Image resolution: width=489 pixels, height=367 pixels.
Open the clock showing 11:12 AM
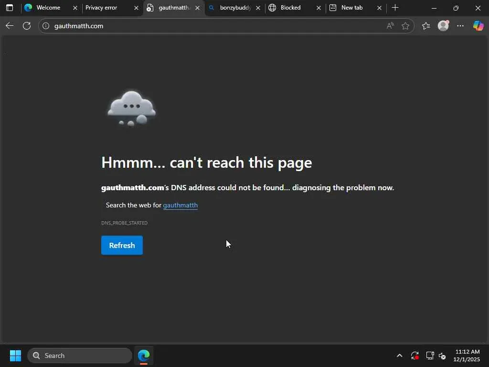pos(467,356)
